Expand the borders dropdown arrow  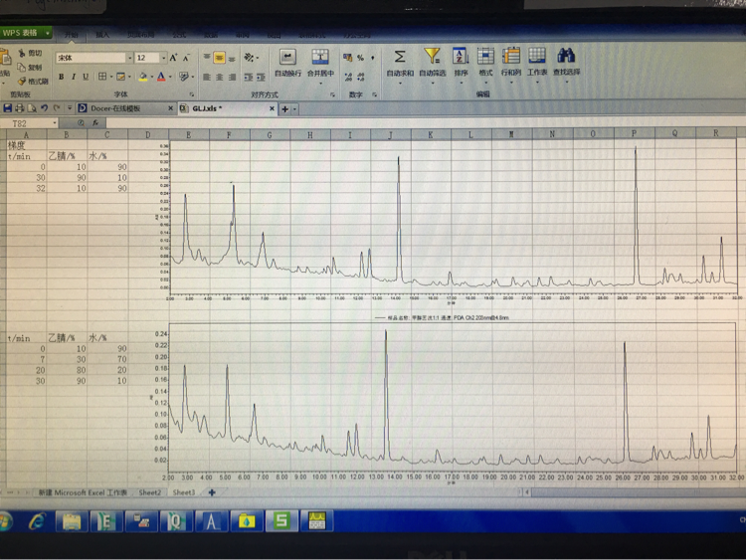[x=110, y=77]
